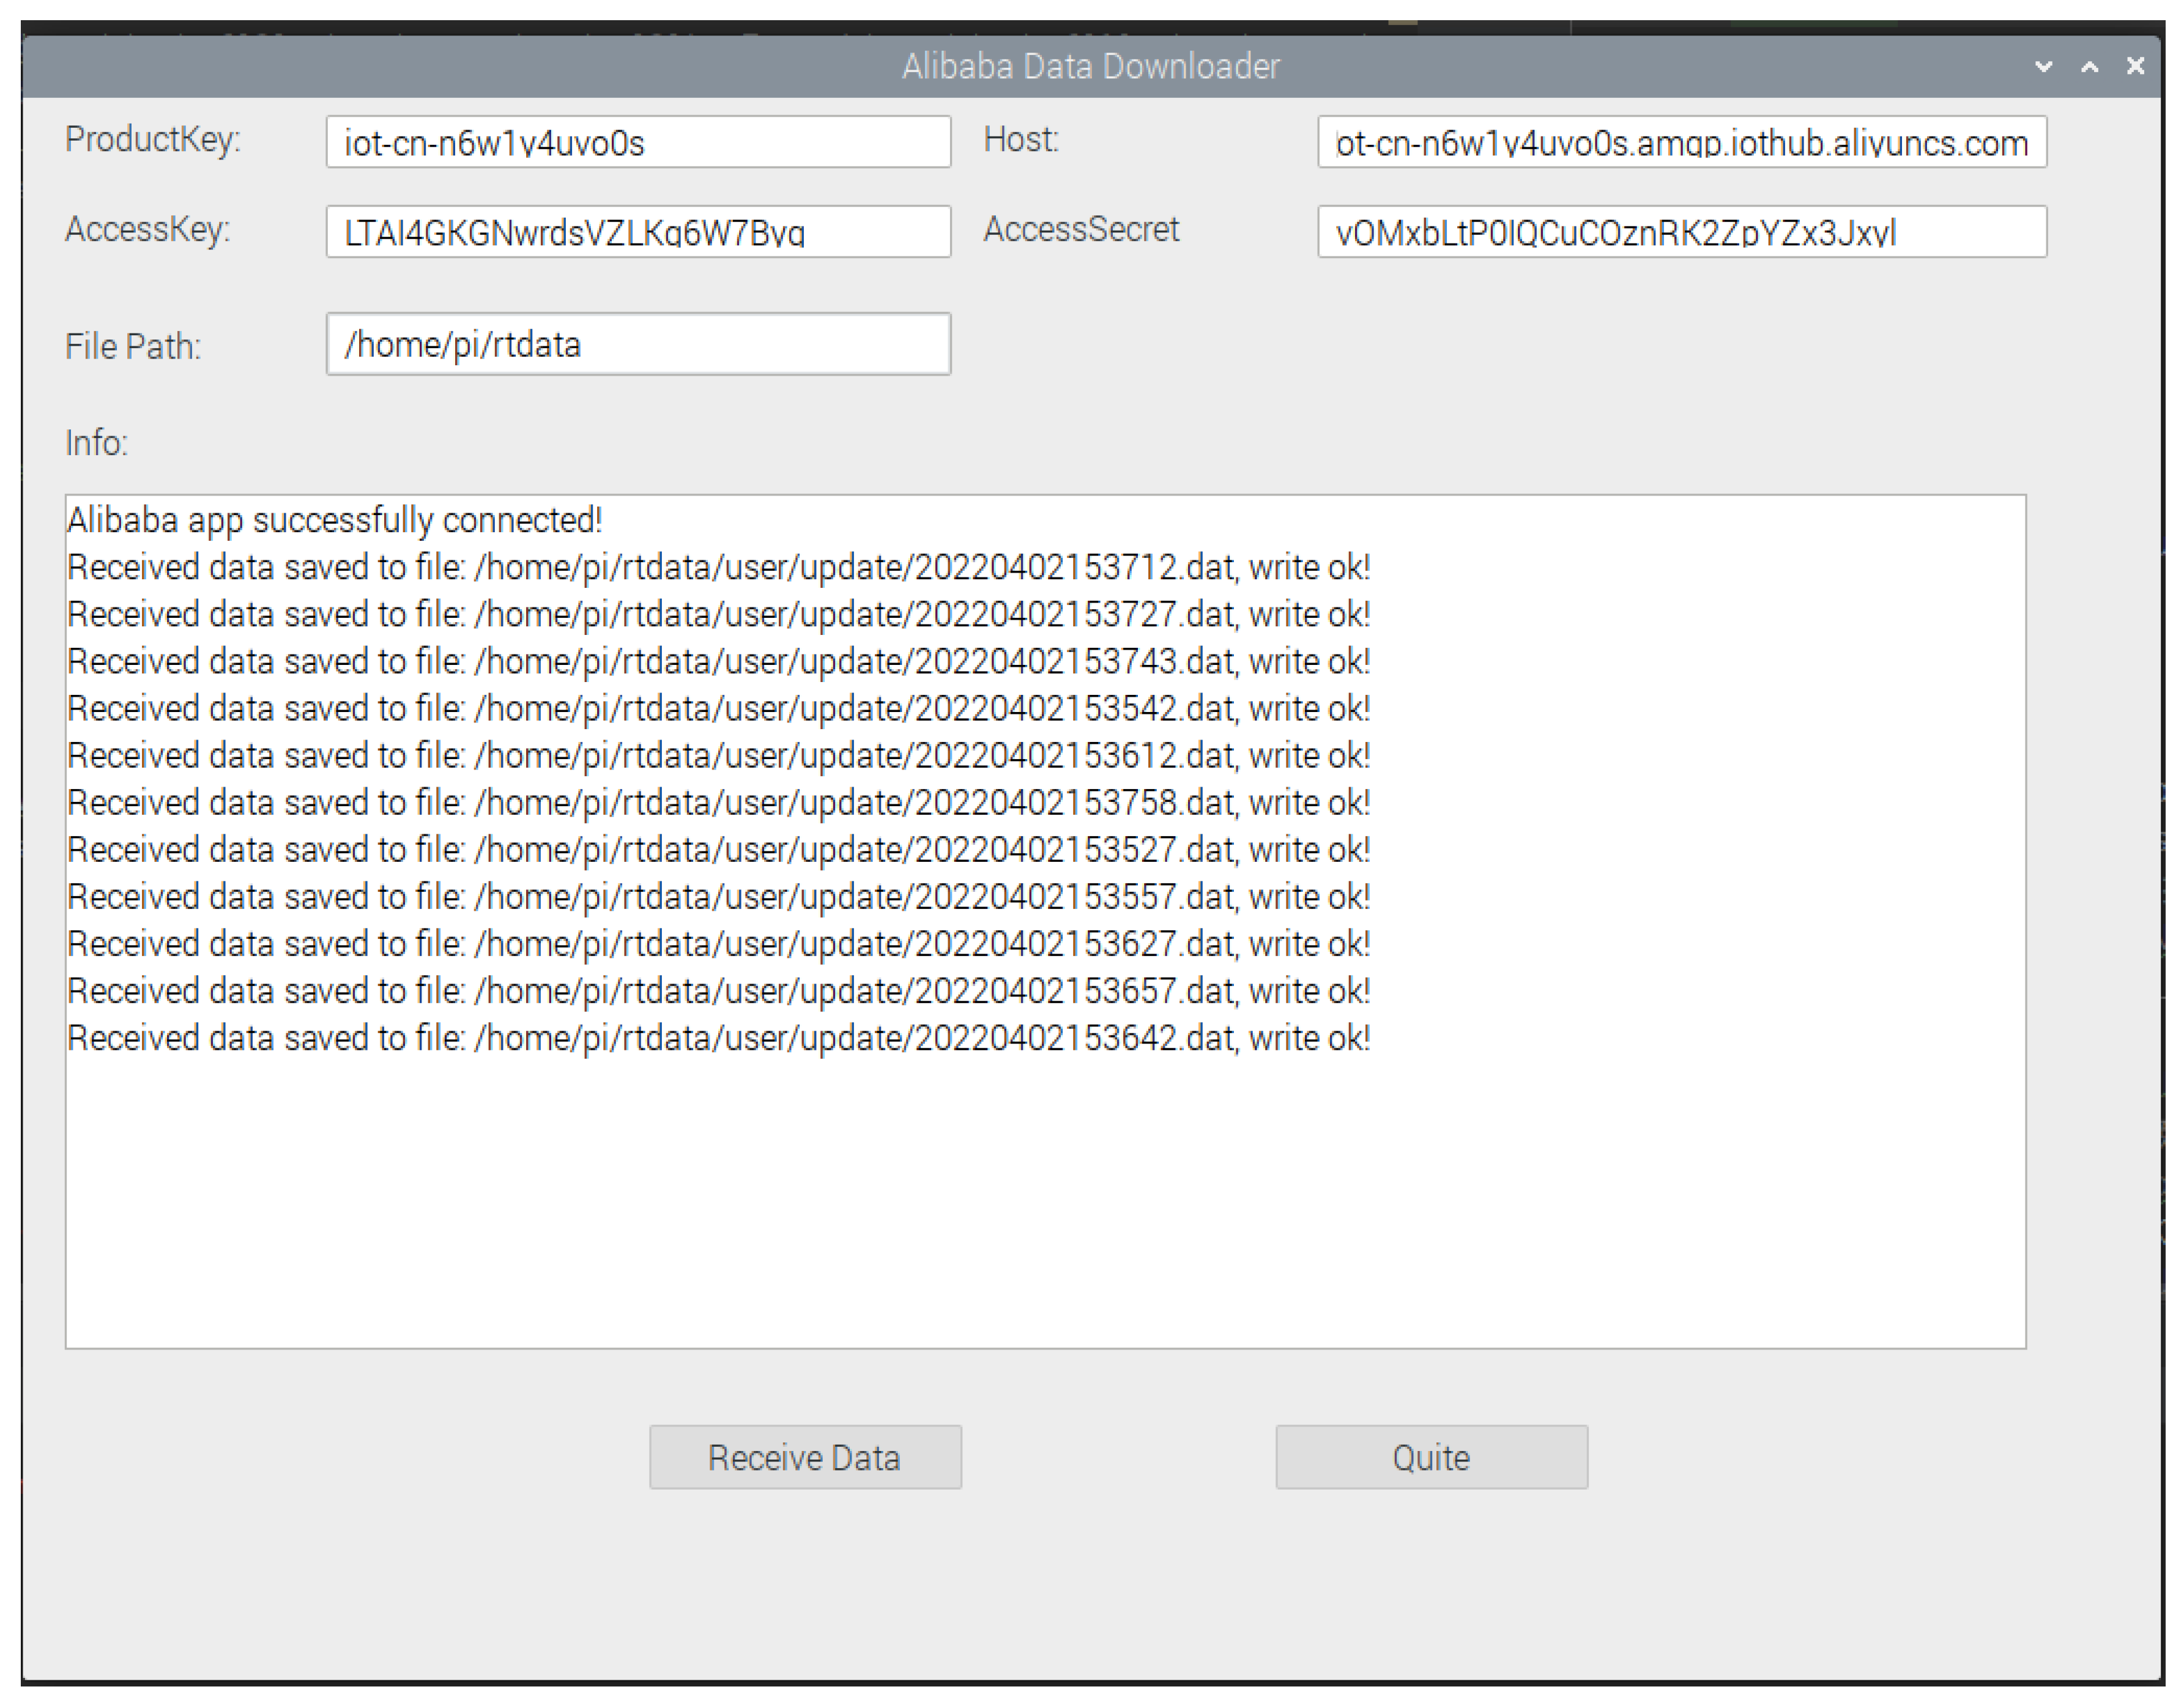Close the Alibaba Data Downloader window
This screenshot has width=2184, height=1703.
[x=2135, y=66]
